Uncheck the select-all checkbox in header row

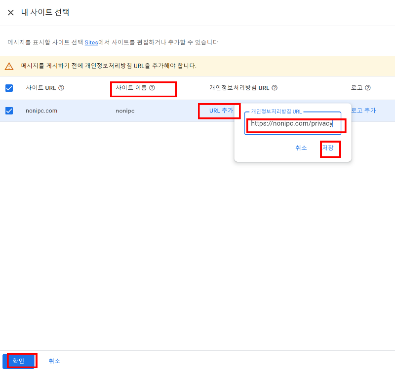point(8,87)
